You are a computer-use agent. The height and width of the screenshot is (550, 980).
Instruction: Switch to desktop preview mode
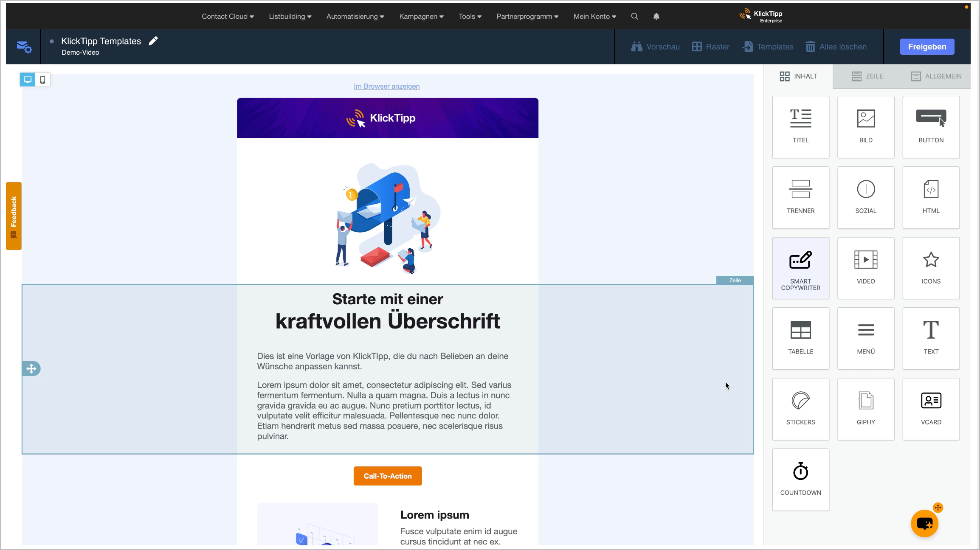tap(28, 80)
